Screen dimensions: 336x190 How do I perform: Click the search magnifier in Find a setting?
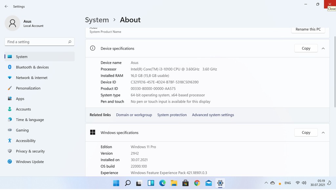[70, 42]
